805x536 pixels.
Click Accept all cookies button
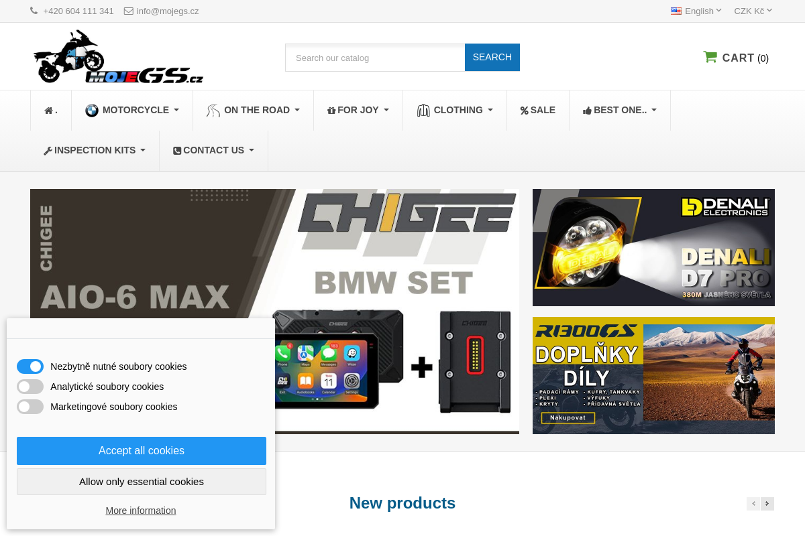click(x=142, y=451)
